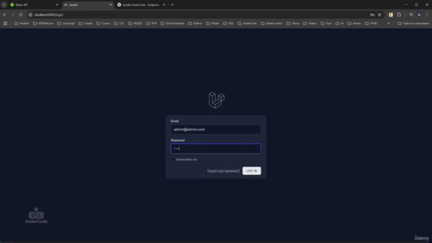Screen dimensions: 432x243
Task: Open the Python bookmark folder
Action: coord(195,24)
